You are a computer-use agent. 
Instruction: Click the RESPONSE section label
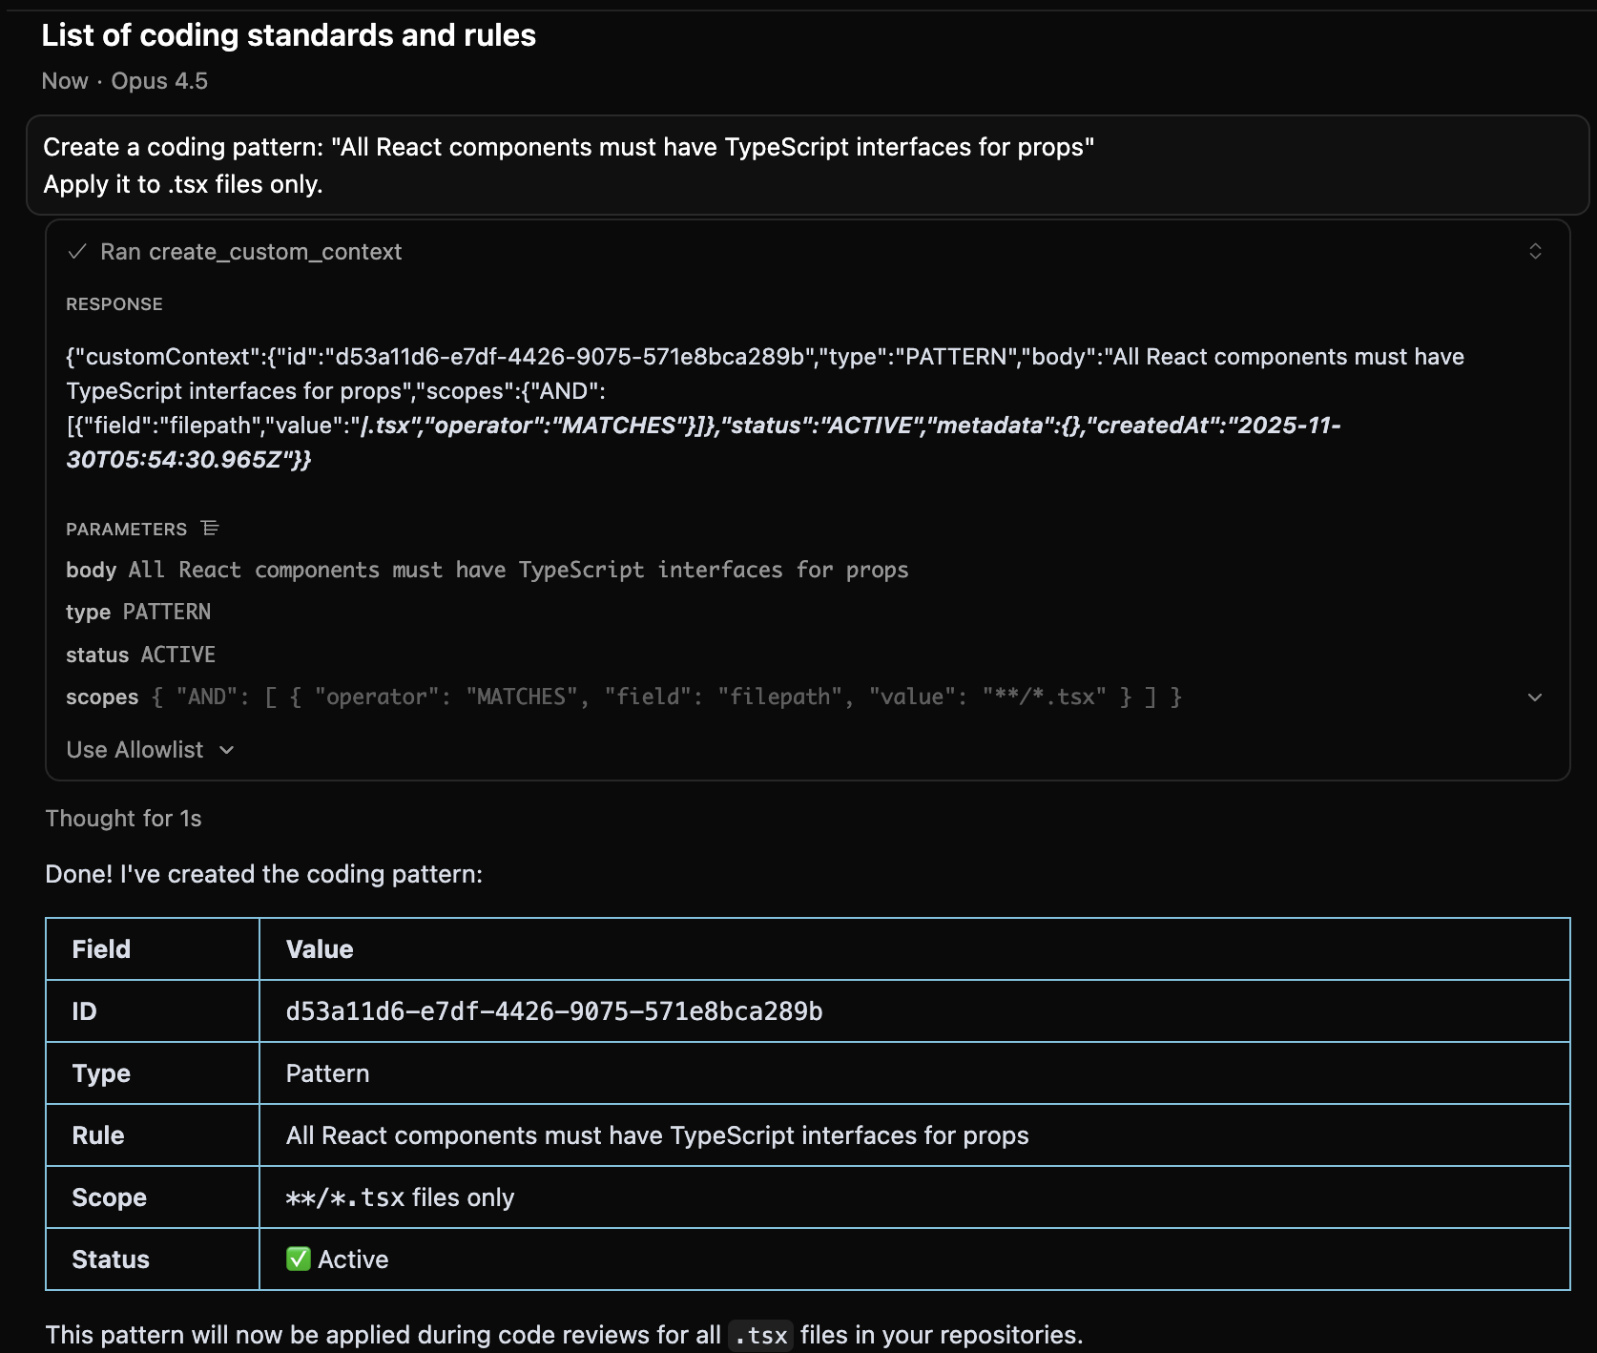114,303
